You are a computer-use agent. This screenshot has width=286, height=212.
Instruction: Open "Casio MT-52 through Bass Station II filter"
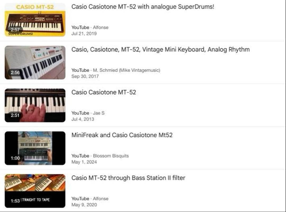(x=128, y=178)
